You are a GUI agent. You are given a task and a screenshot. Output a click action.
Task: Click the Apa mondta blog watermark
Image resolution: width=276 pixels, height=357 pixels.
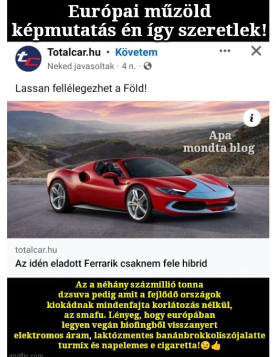pos(219,142)
